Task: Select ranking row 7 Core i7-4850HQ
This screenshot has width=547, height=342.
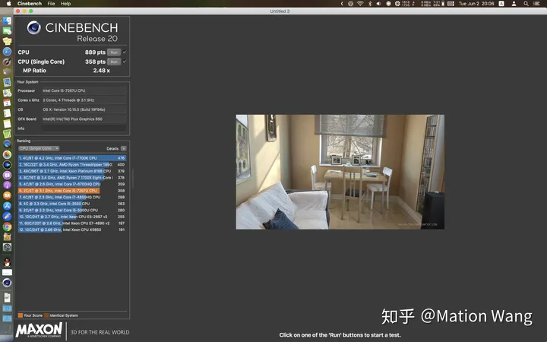Action: pyautogui.click(x=72, y=197)
